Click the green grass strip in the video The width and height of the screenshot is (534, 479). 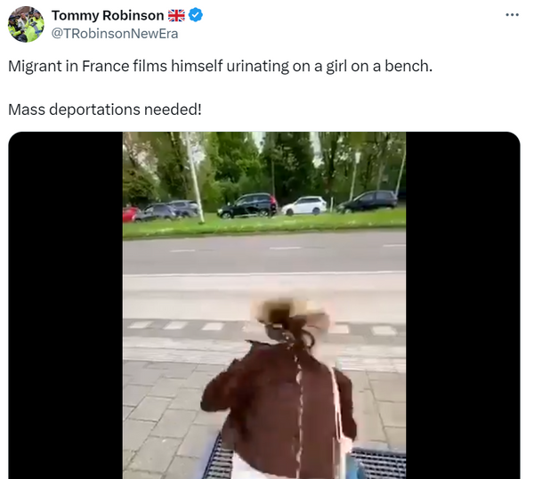(264, 224)
